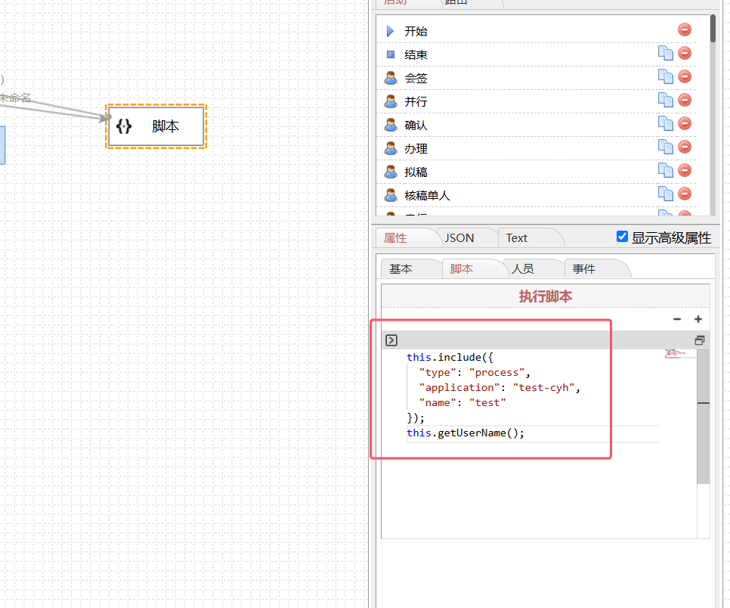The height and width of the screenshot is (608, 730).
Task: Select the 办理 activity row
Action: (537, 149)
